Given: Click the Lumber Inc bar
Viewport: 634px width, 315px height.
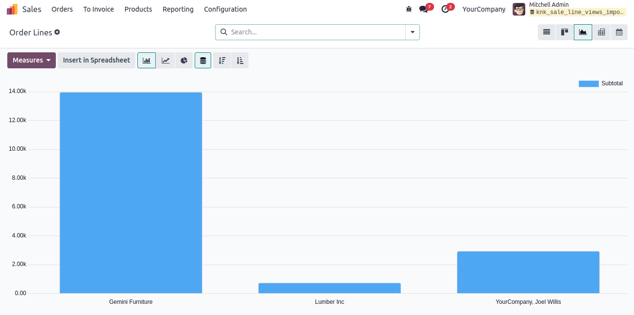Looking at the screenshot, I should click(330, 288).
